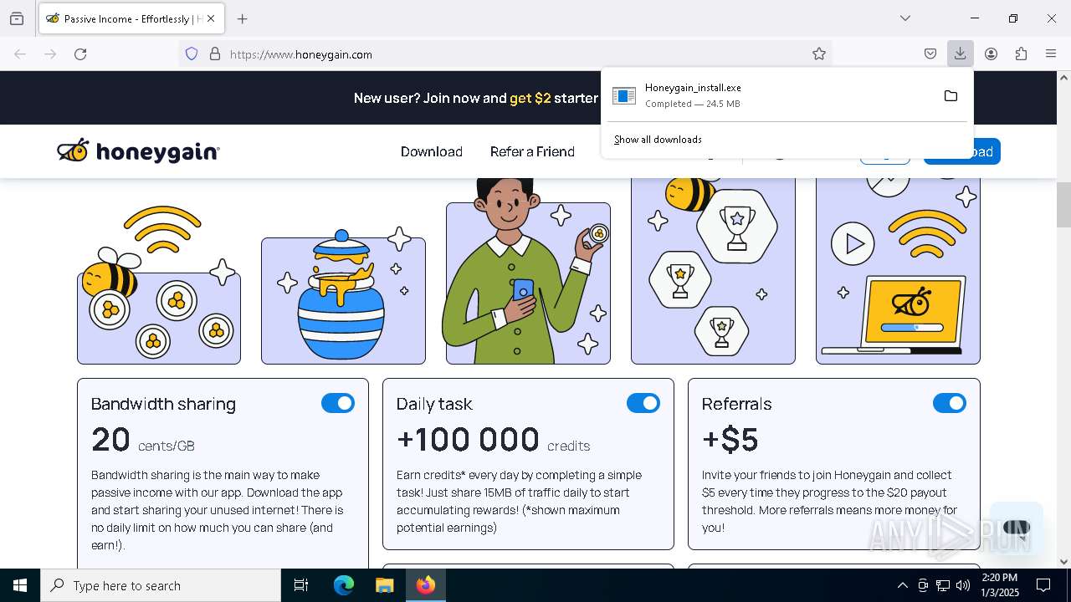Open the volume control in the tray
This screenshot has width=1071, height=602.
click(x=963, y=585)
